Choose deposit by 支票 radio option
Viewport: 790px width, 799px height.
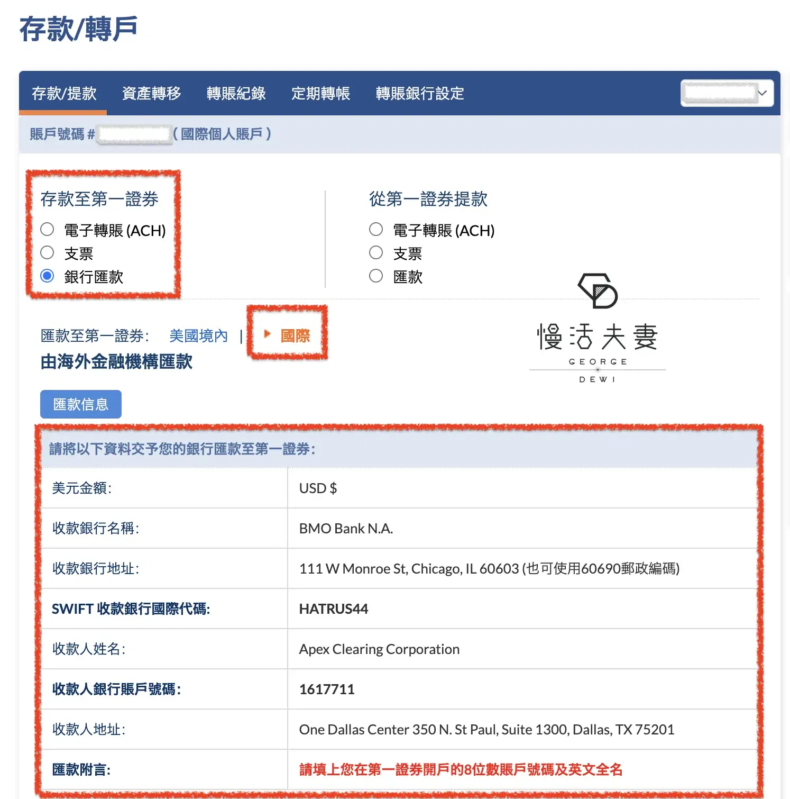47,252
